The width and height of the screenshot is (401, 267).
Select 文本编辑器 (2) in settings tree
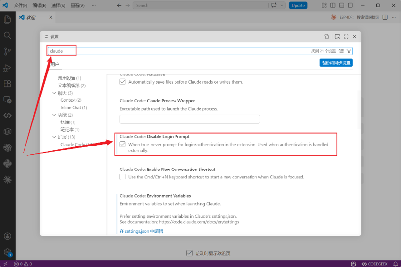72,85
